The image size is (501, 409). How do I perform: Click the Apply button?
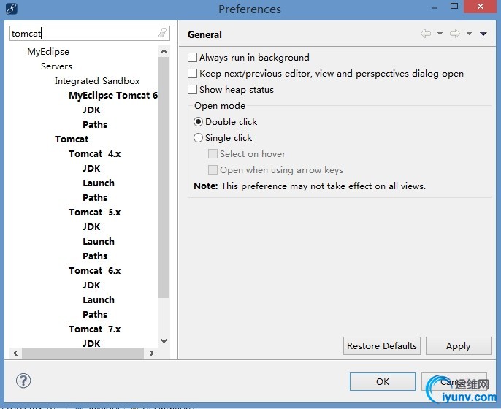coord(458,345)
